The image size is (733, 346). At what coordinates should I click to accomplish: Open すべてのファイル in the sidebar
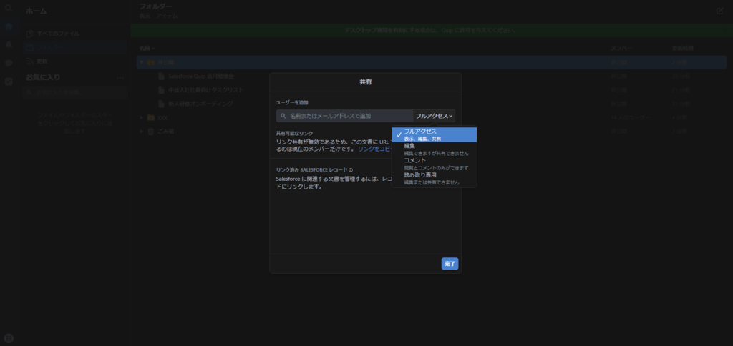58,34
